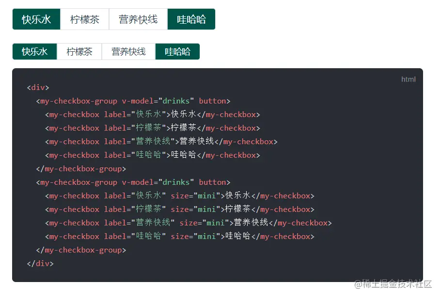
Task: Click the first my-checkbox-group v-model code line
Action: click(133, 101)
